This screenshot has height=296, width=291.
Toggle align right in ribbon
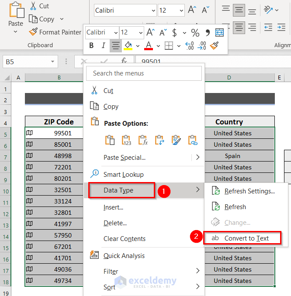tap(252, 28)
